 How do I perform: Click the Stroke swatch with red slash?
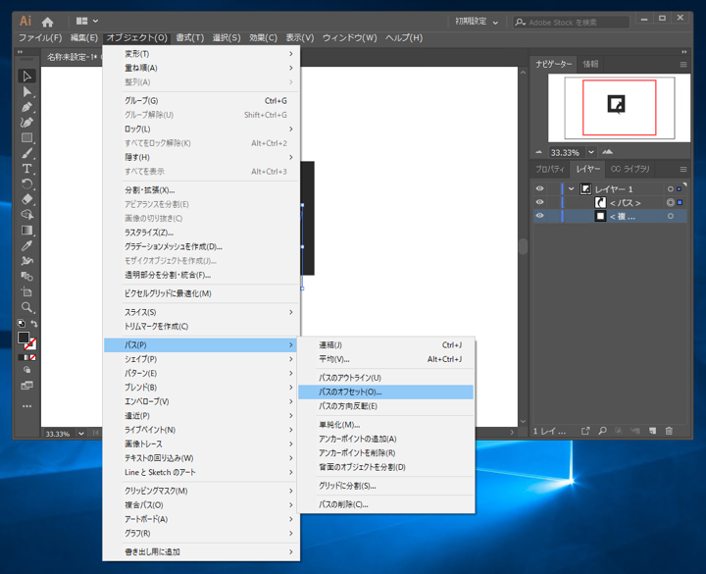click(x=30, y=344)
